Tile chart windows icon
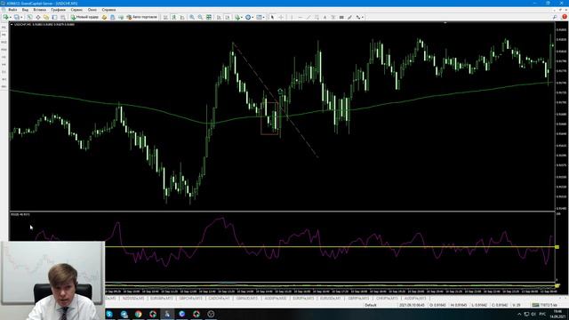 coord(209,17)
